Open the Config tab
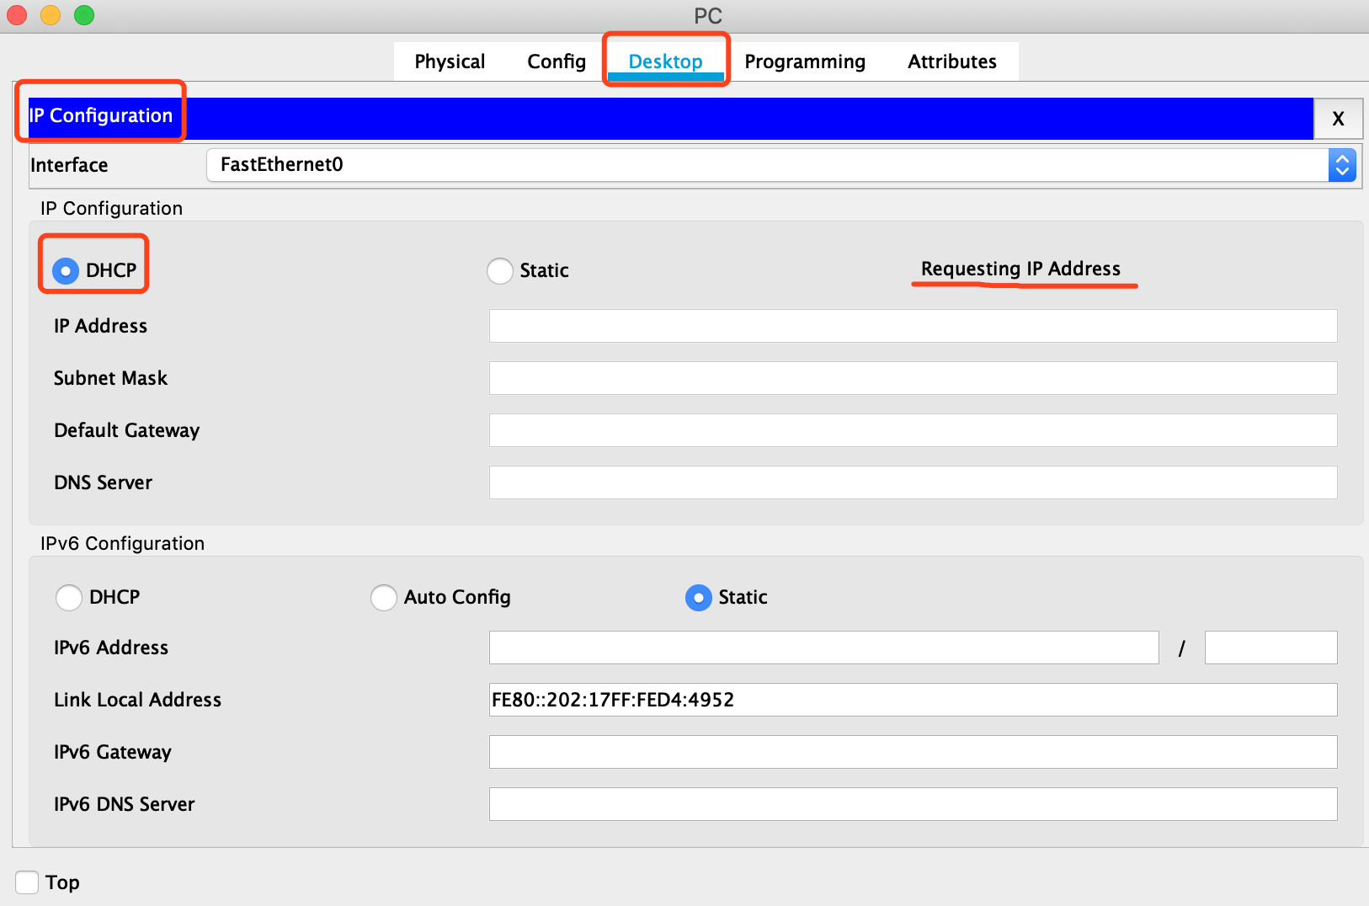This screenshot has width=1369, height=906. pos(556,61)
